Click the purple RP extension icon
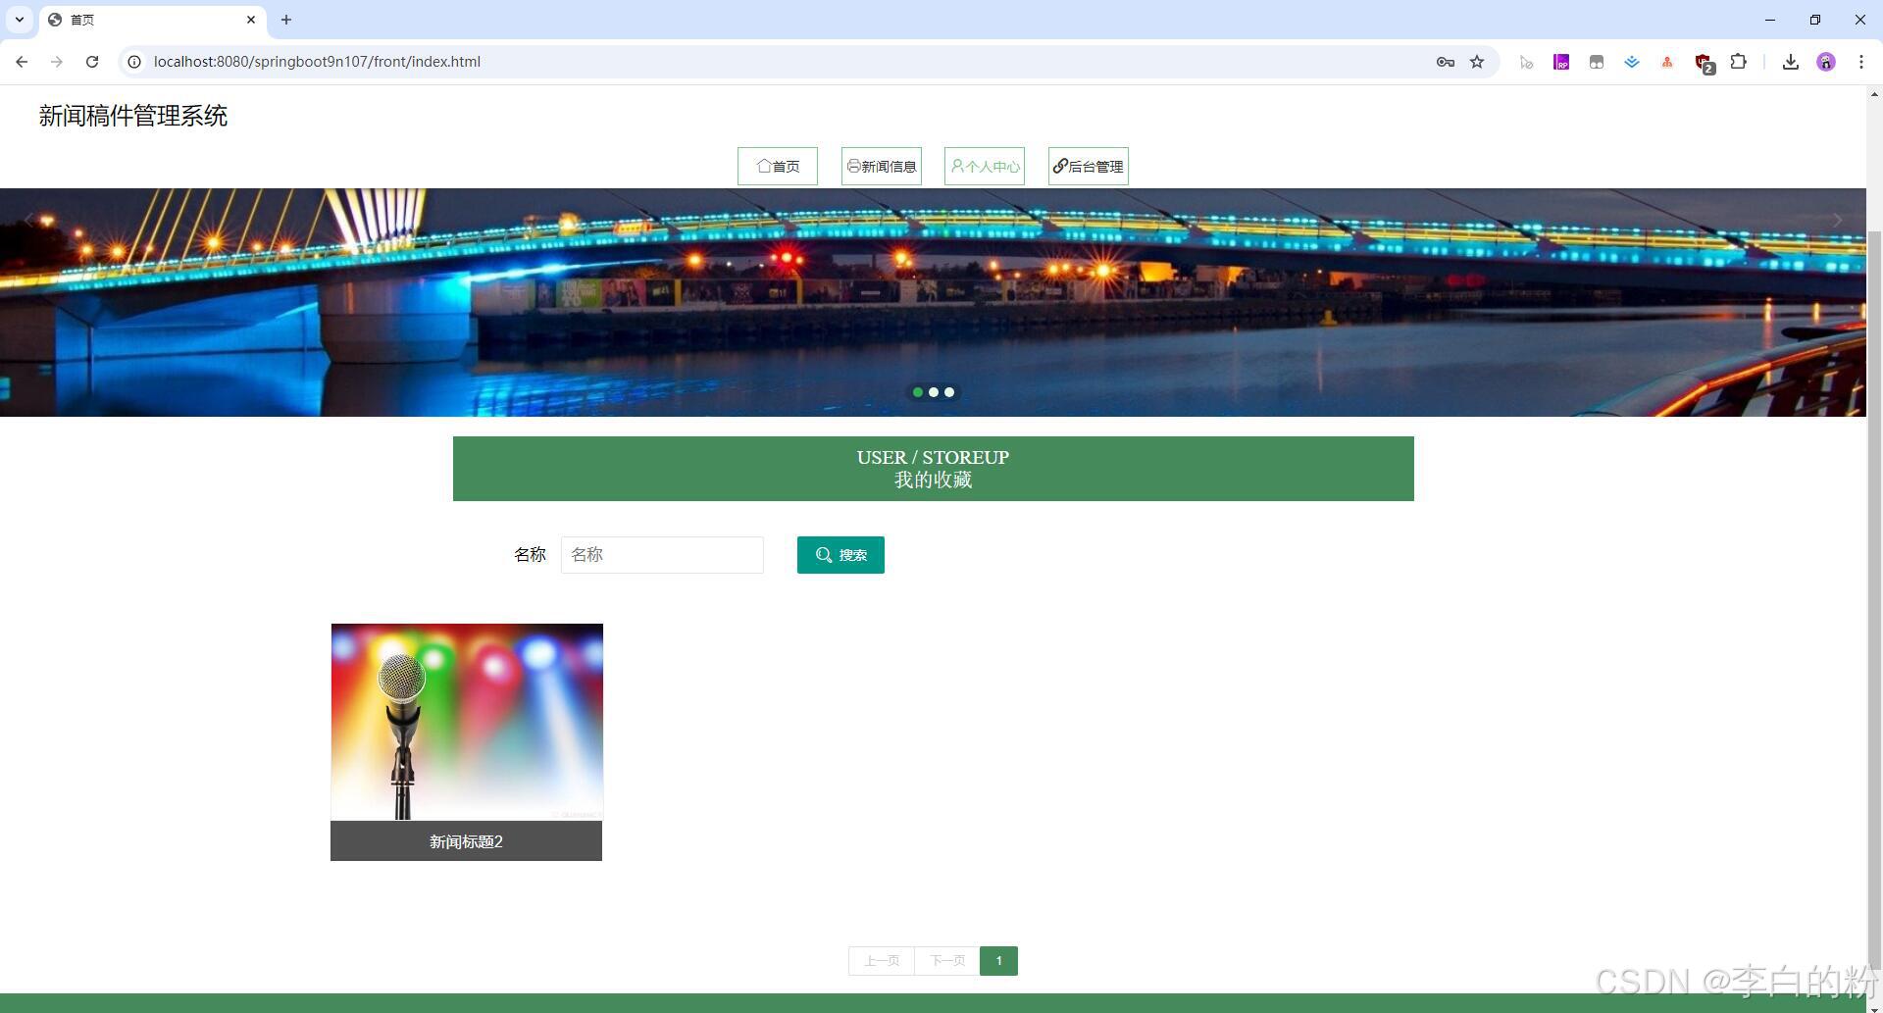Screen dimensions: 1883x1013 (1561, 62)
